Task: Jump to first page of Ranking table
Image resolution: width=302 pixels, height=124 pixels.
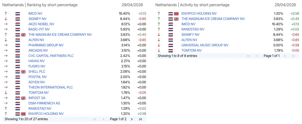Action: (95, 119)
